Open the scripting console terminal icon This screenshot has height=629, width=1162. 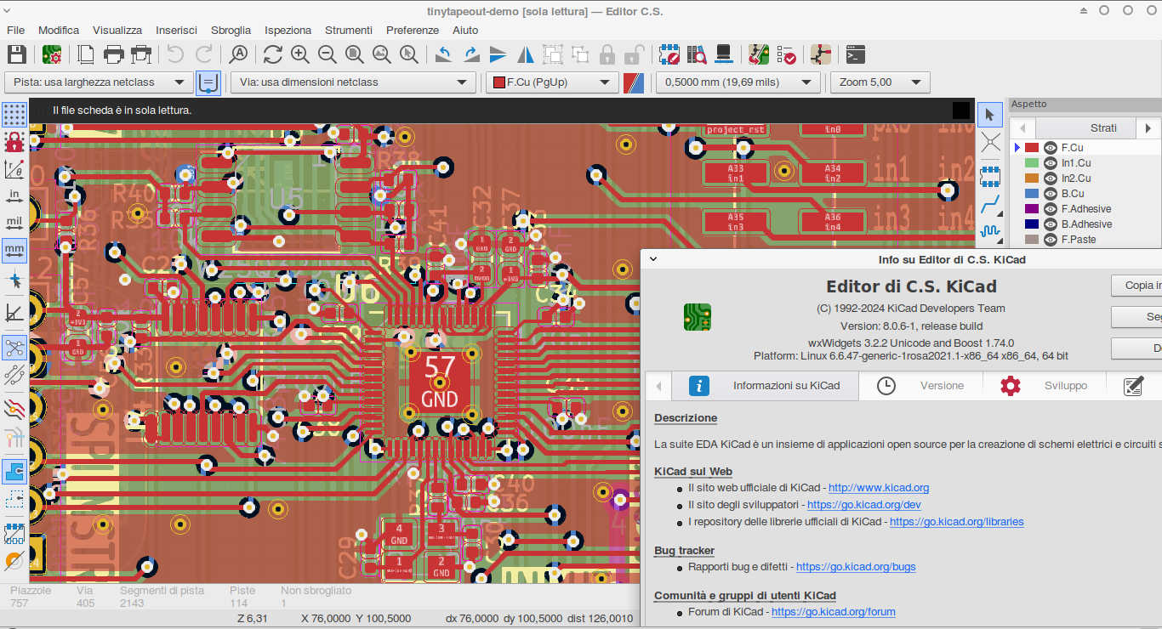[x=856, y=55]
